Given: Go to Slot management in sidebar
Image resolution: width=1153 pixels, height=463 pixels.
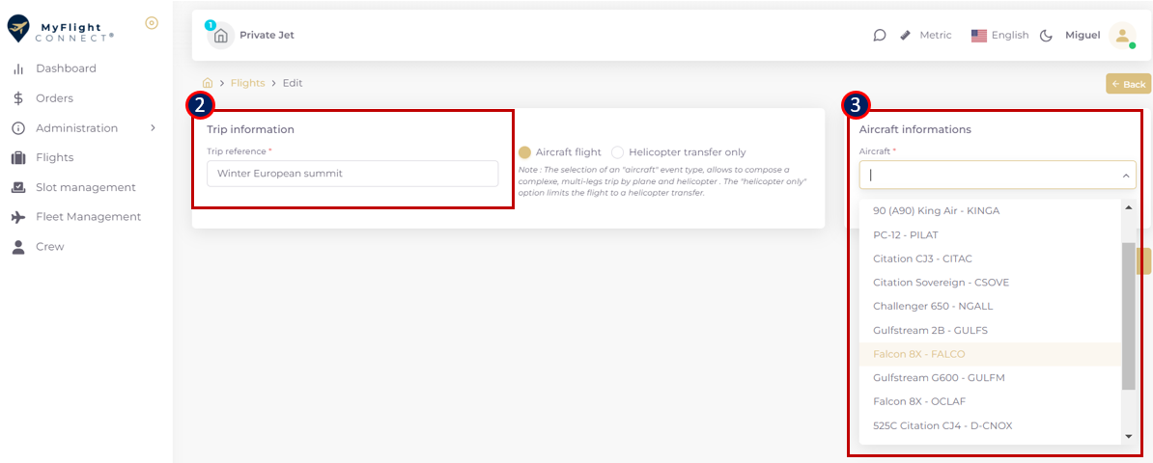Looking at the screenshot, I should 85,187.
